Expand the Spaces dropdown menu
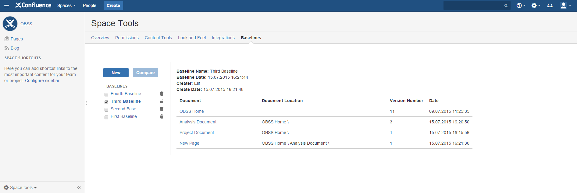The width and height of the screenshot is (577, 193). [66, 5]
